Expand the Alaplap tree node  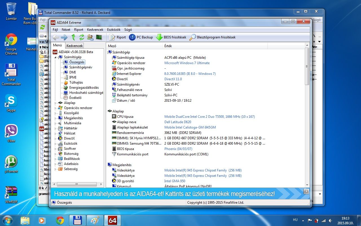(x=56, y=103)
